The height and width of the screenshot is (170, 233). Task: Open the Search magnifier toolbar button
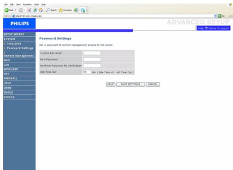pyautogui.click(x=51, y=10)
